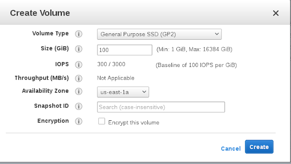The image size is (291, 164).
Task: Focus the Snapshot ID search field
Action: pos(161,107)
